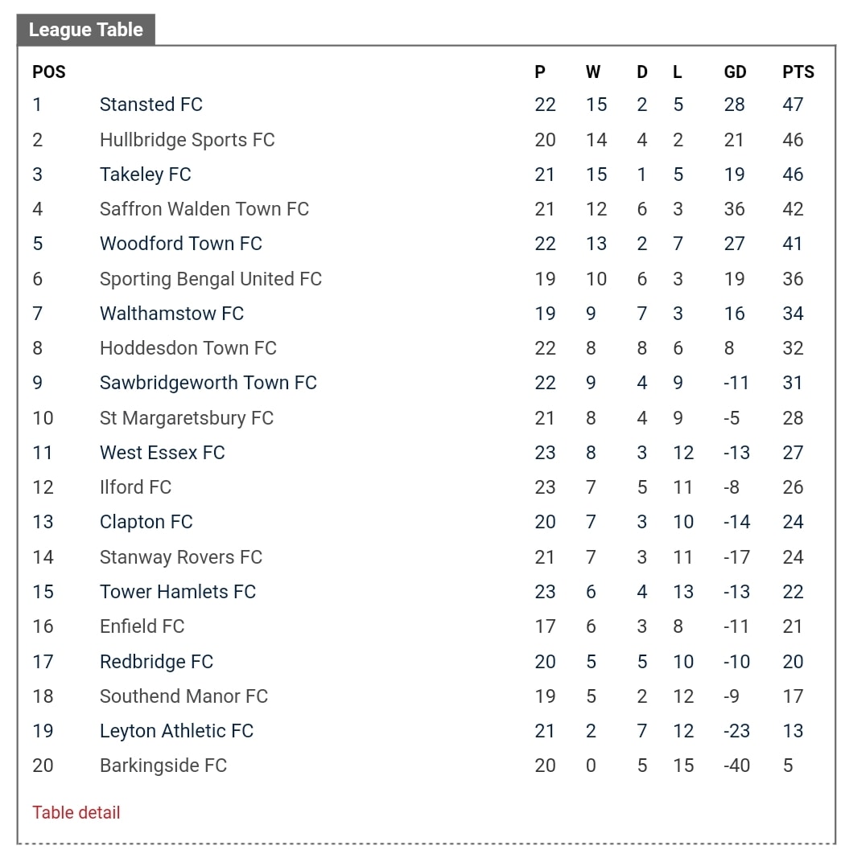Image resolution: width=845 pixels, height=858 pixels.
Task: Open Takeley FC team page
Action: 145,174
